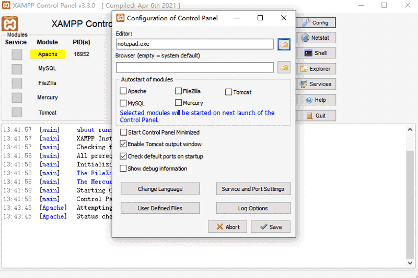The image size is (418, 278).
Task: Check Start Control Panel Minimized
Action: pos(123,132)
